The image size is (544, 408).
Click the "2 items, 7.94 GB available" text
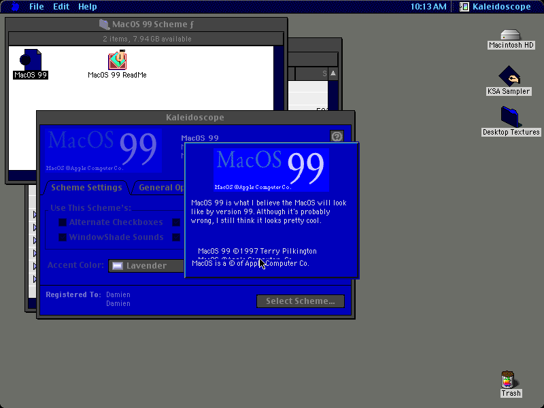(x=147, y=39)
